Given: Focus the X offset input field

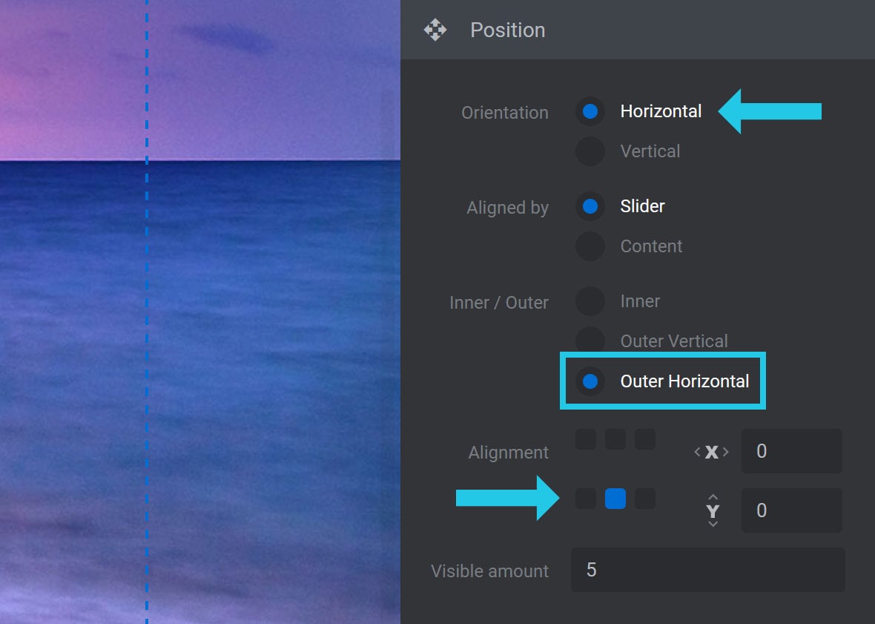Looking at the screenshot, I should (x=792, y=451).
